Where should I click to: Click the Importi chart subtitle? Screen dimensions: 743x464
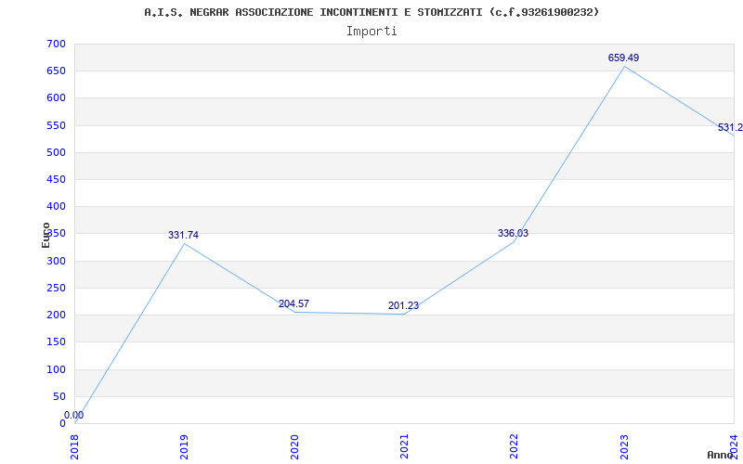[371, 32]
